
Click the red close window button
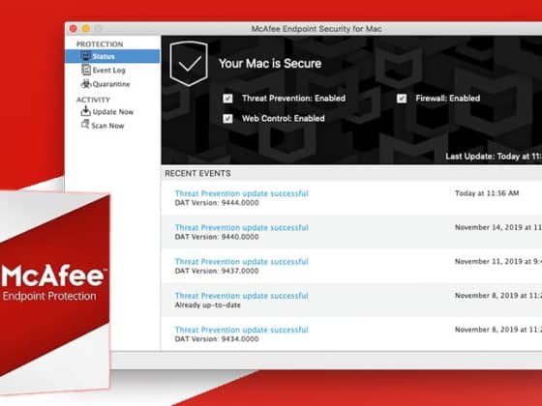[x=74, y=29]
